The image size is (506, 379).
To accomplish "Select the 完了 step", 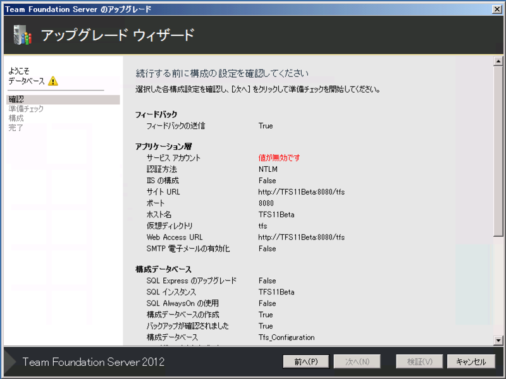I will pyautogui.click(x=15, y=128).
